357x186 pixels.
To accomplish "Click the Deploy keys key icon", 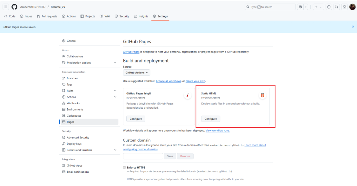I will click(x=64, y=144).
